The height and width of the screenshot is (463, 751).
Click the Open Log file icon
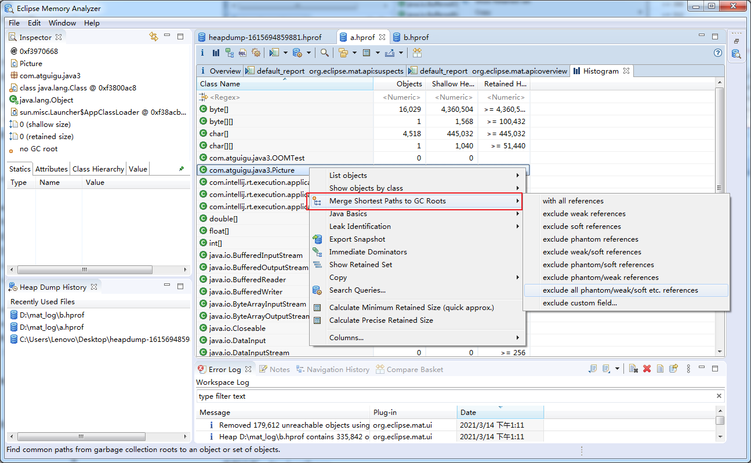[660, 369]
